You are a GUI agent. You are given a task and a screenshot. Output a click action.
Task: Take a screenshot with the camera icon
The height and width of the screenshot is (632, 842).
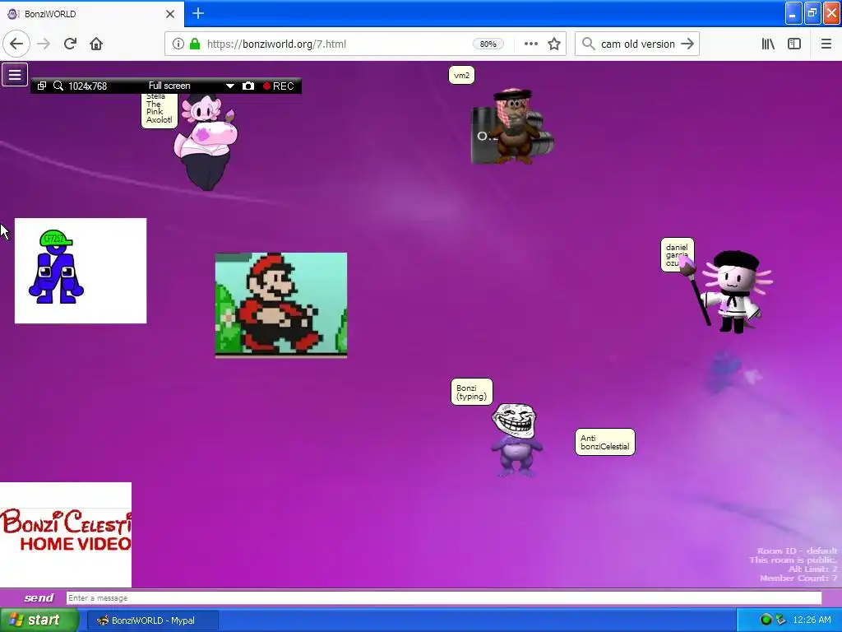pos(248,86)
